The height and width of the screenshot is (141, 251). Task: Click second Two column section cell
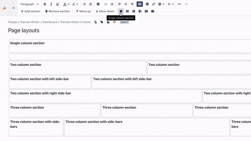(199, 68)
